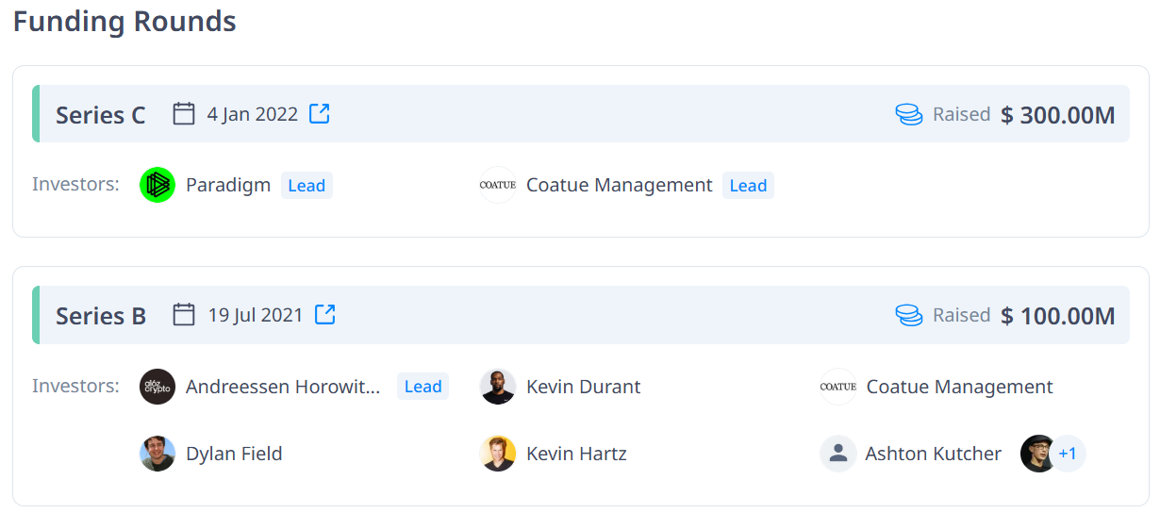Click Dylan Field's avatar photo
Screen dimensions: 1160x513
coord(157,454)
